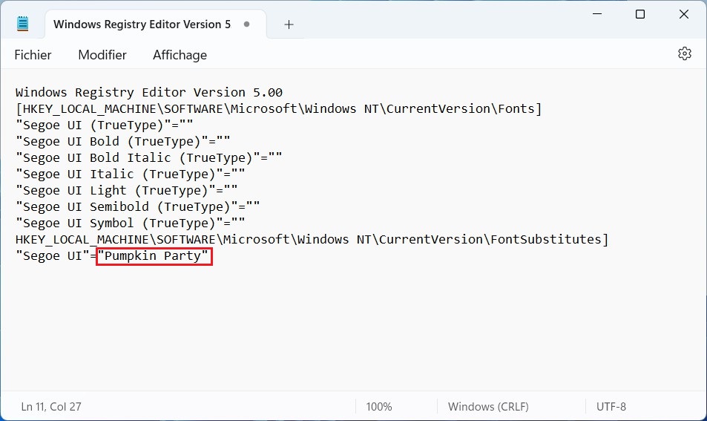Open the Modifier menu
The width and height of the screenshot is (707, 421).
(x=102, y=55)
